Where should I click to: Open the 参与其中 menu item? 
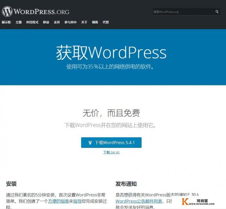(x=70, y=22)
